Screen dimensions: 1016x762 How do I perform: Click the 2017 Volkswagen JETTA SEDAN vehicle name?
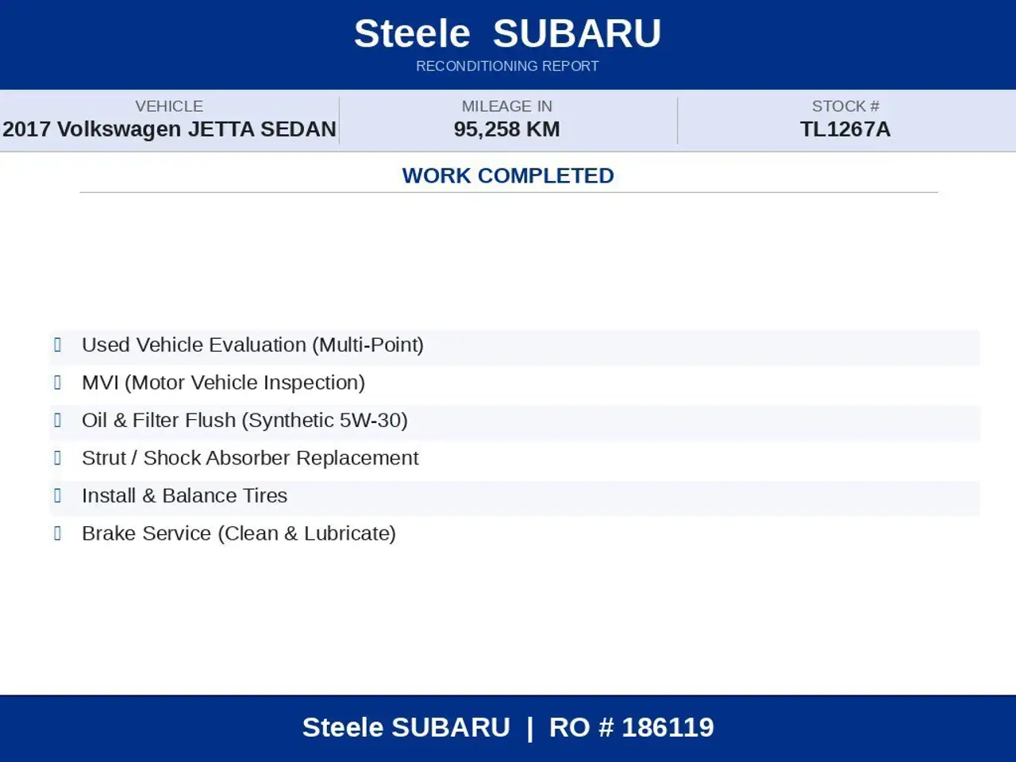(x=169, y=129)
